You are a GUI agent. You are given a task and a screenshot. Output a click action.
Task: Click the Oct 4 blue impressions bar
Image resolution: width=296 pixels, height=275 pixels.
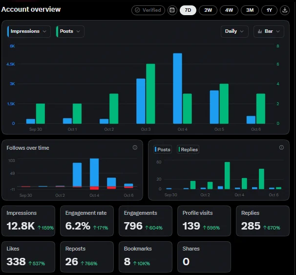coord(177,89)
